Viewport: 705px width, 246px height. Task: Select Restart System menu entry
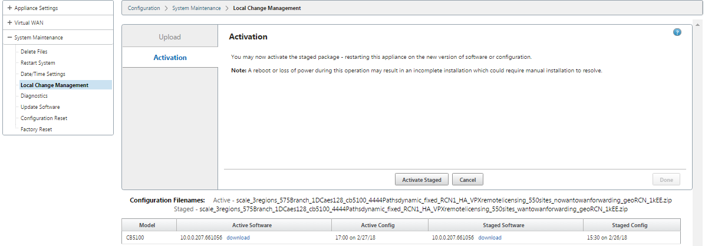pyautogui.click(x=38, y=63)
